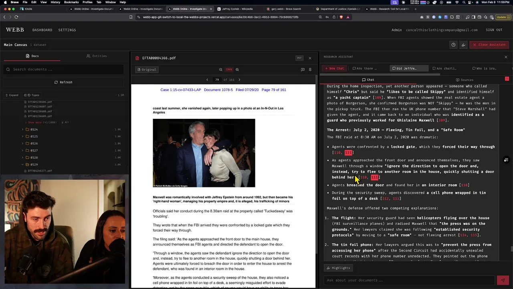513x289 pixels.
Task: Click the chat panel vertical scrollbar
Action: pos(511,249)
